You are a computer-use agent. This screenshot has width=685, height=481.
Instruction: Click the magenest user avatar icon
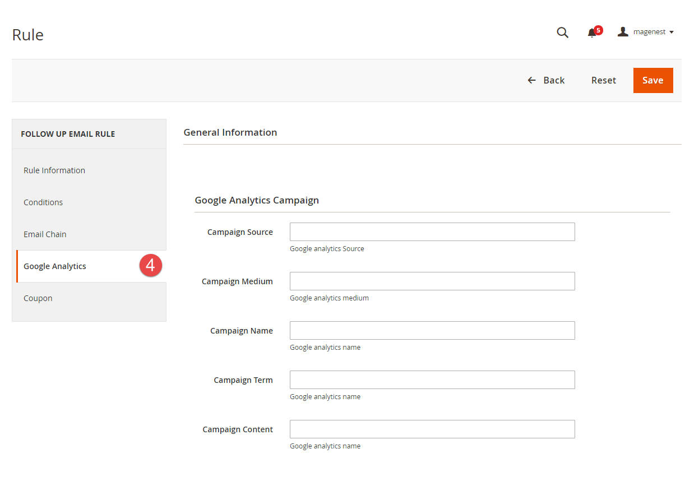[623, 32]
